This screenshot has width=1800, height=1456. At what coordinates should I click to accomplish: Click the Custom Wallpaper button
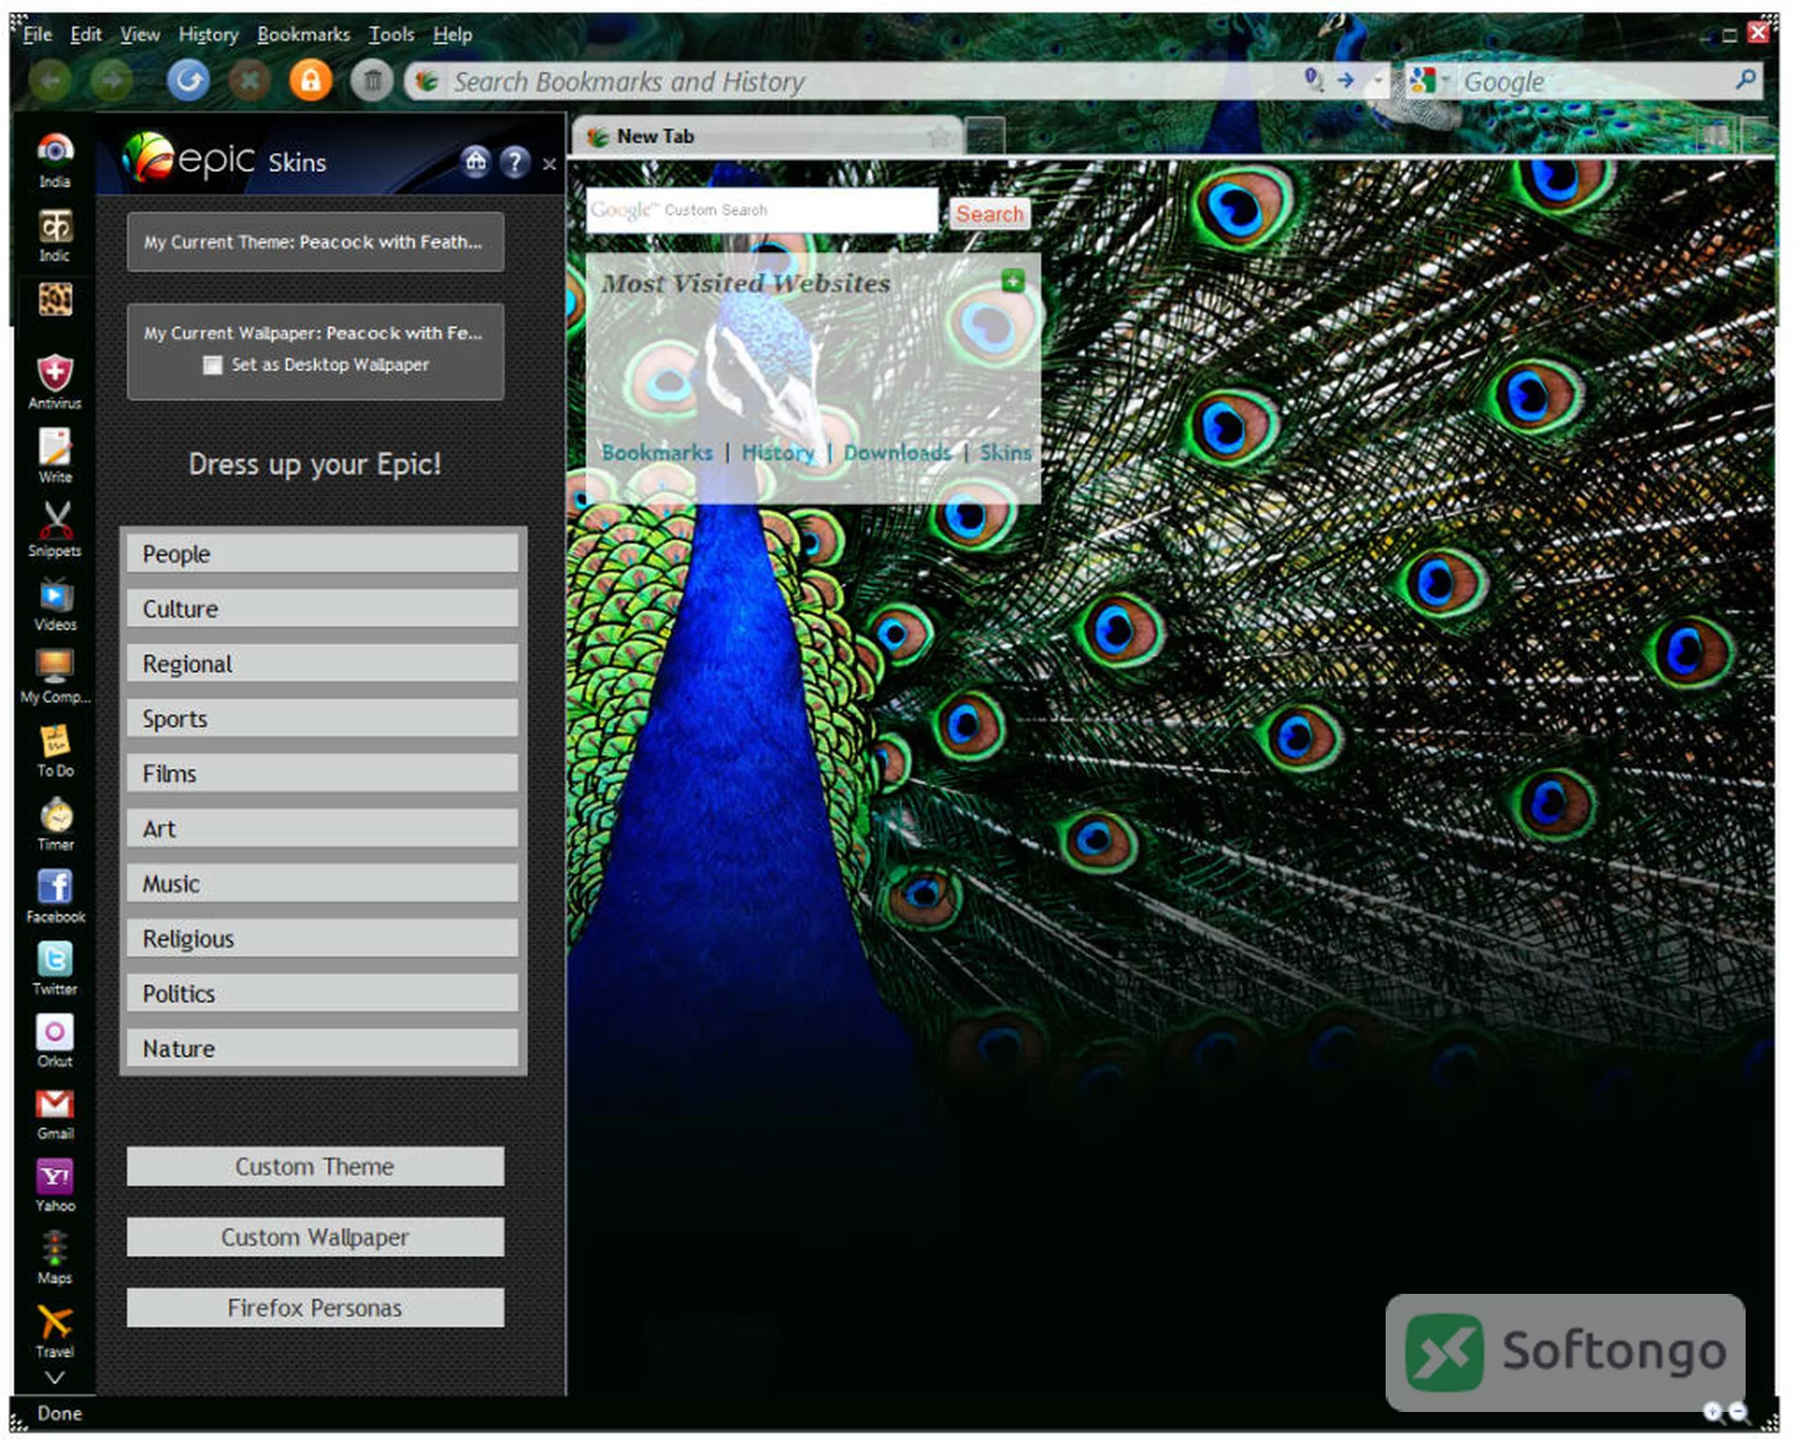[x=316, y=1238]
